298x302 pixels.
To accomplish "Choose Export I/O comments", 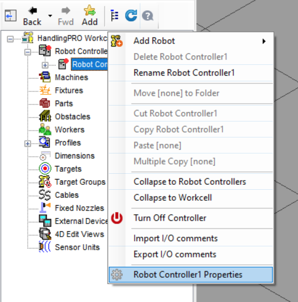I will click(191, 255).
